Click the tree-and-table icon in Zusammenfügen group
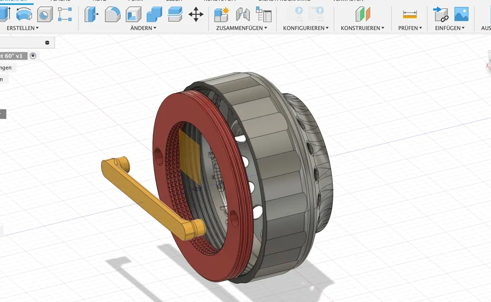 (x=264, y=14)
